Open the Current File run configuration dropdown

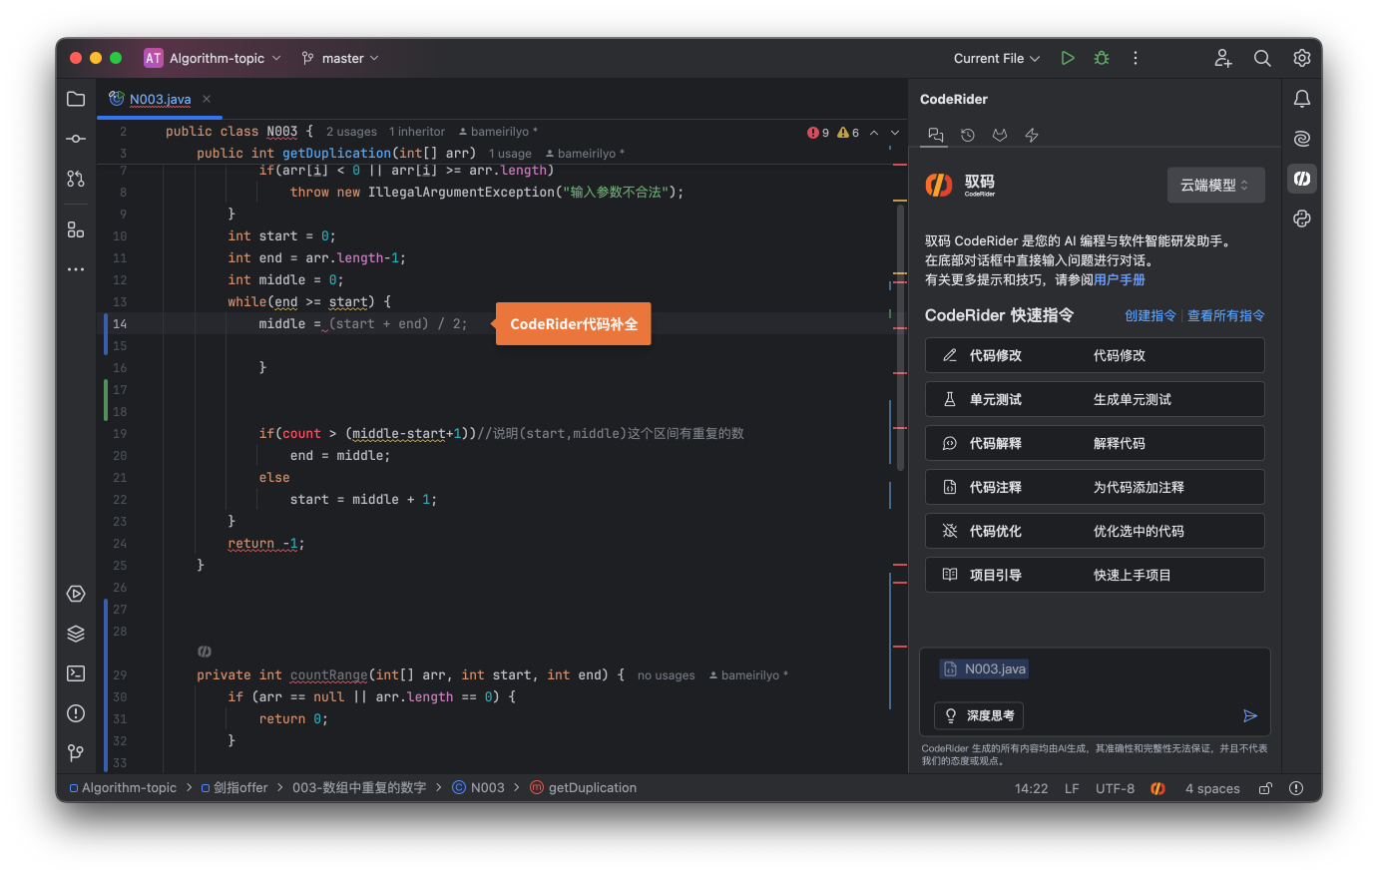(x=996, y=58)
